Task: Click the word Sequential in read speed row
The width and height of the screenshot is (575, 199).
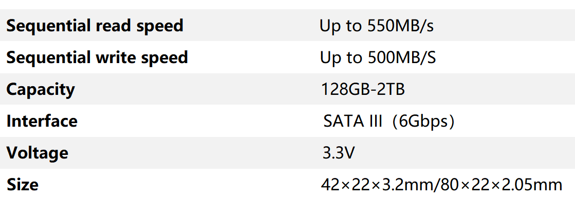Action: (48, 27)
